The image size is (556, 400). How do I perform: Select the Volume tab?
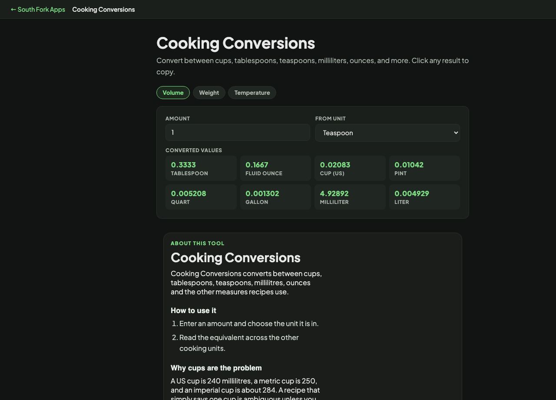(x=173, y=93)
